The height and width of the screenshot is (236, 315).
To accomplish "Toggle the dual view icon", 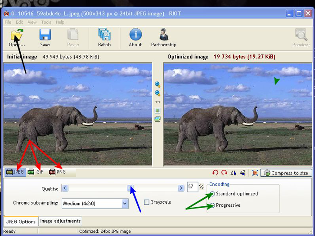I will [157, 120].
